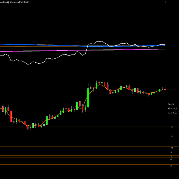Click the magenta moving average line
The image size is (179, 179).
point(83,50)
